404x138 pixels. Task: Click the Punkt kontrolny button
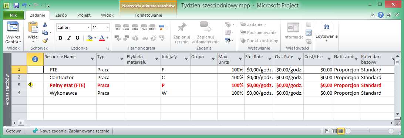pyautogui.click(x=259, y=41)
